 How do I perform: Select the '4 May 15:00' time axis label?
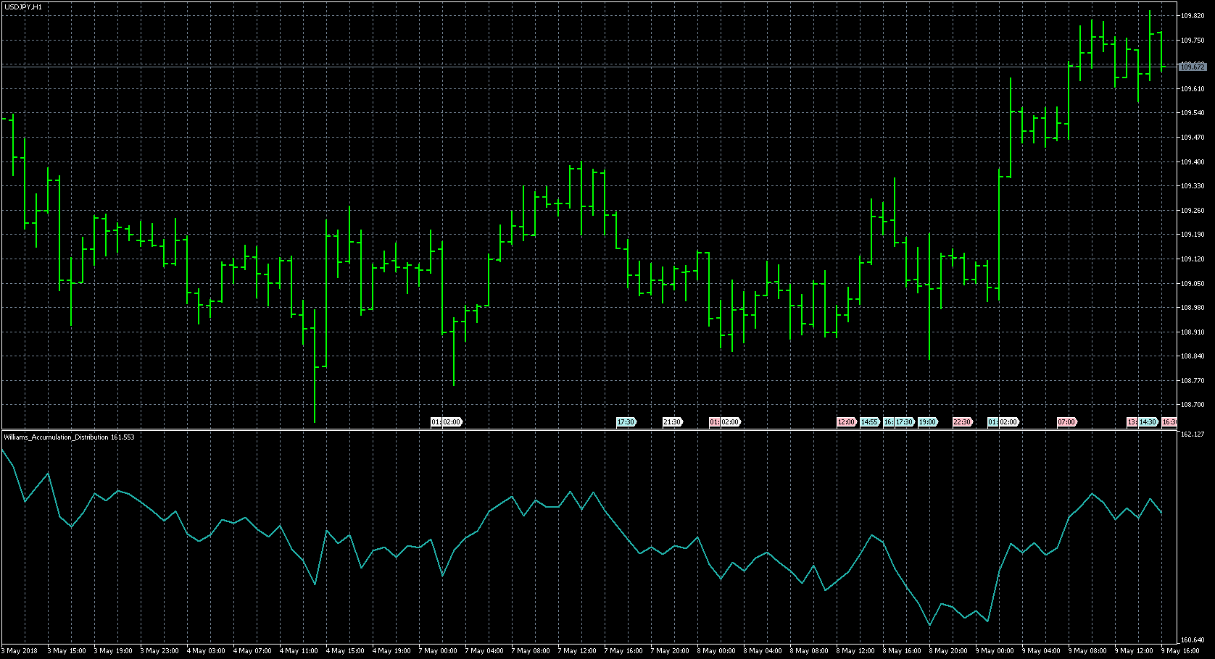pos(345,651)
